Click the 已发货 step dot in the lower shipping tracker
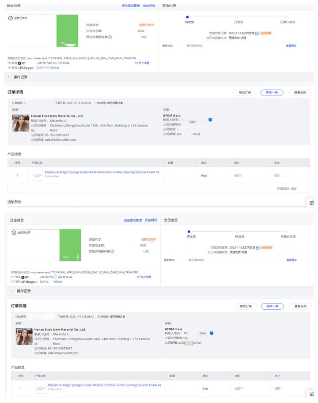The width and height of the screenshot is (318, 403). tap(238, 231)
